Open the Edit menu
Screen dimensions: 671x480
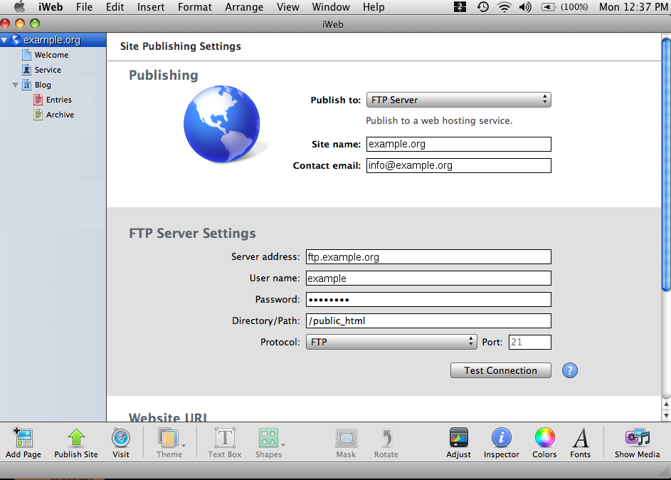(115, 7)
